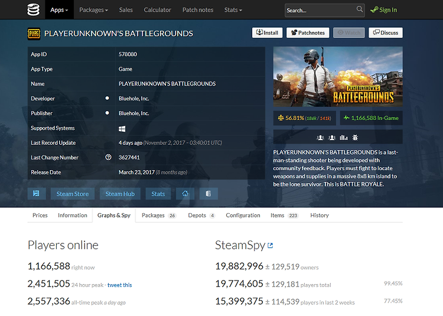
Task: Open the Packages 26 tab
Action: 159,215
